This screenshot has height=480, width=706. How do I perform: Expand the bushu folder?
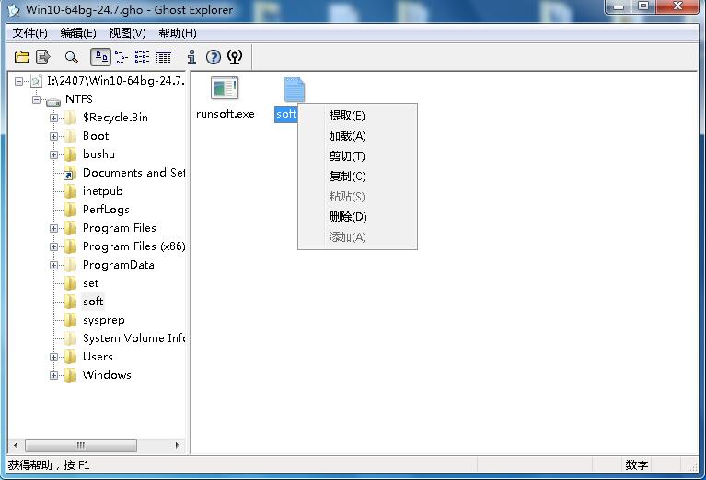(53, 154)
